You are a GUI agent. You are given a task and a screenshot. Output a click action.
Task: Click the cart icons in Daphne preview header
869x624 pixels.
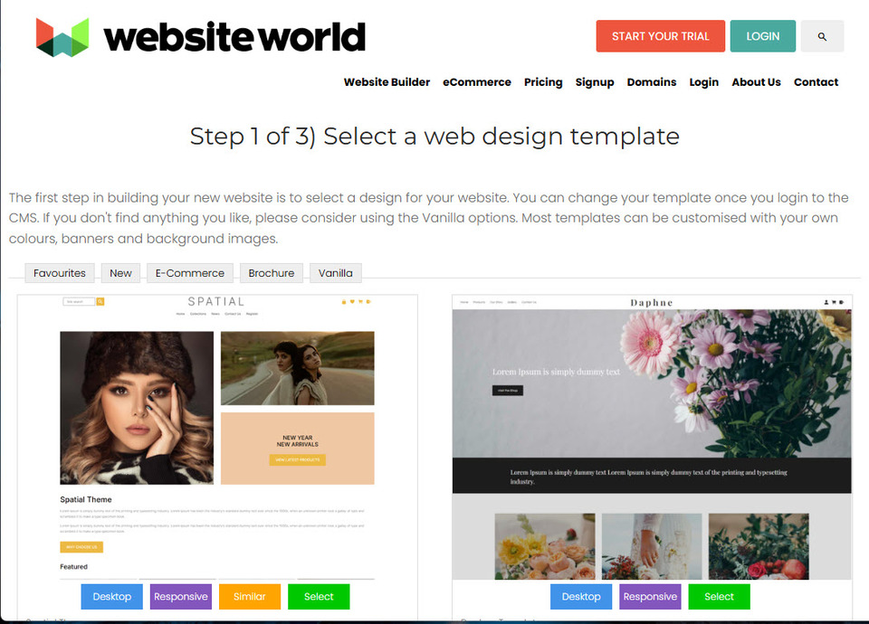[x=834, y=302]
